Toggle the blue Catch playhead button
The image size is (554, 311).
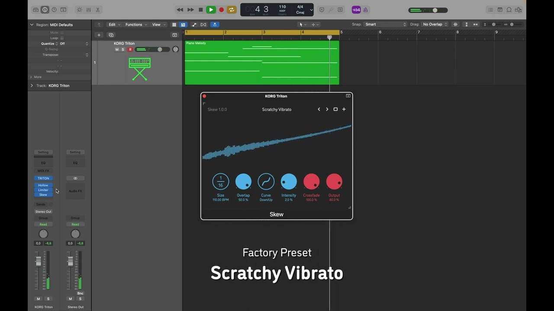tap(215, 25)
